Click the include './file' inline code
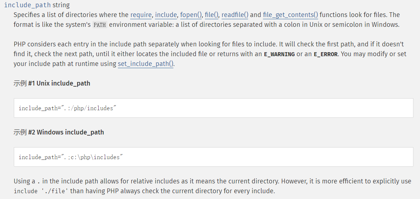The height and width of the screenshot is (199, 420). click(41, 191)
